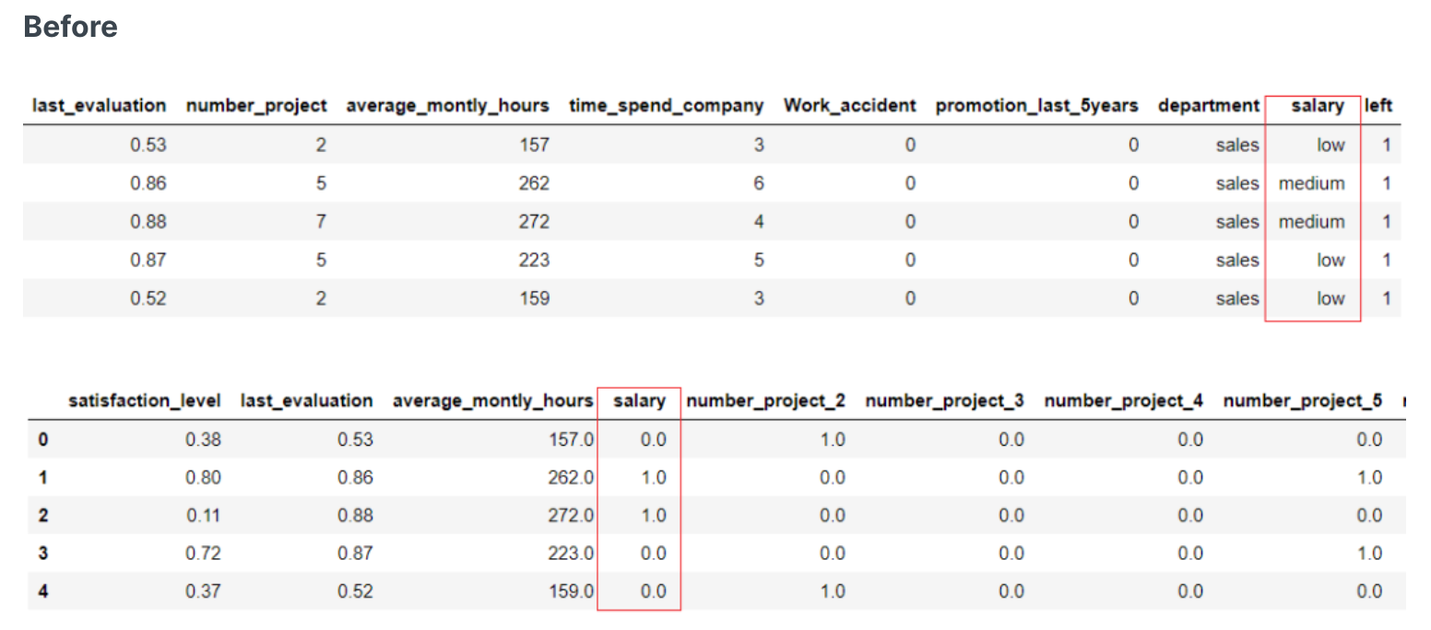Select the time_spend_company column header
The height and width of the screenshot is (630, 1431).
pos(666,106)
